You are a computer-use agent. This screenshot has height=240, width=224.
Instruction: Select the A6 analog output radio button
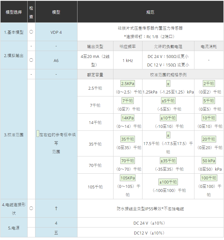tap(31, 60)
